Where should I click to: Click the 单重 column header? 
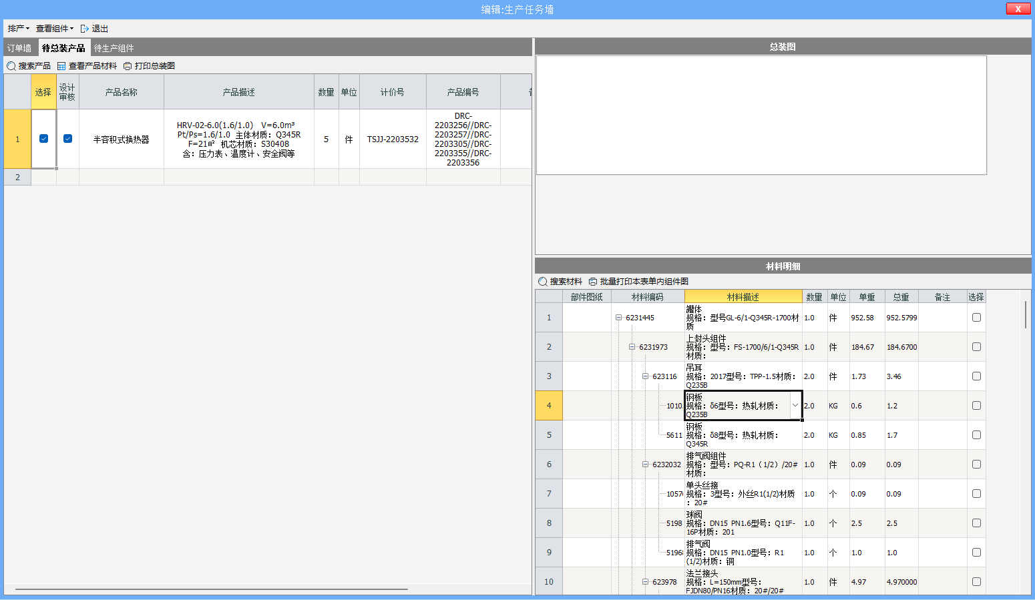(x=867, y=297)
